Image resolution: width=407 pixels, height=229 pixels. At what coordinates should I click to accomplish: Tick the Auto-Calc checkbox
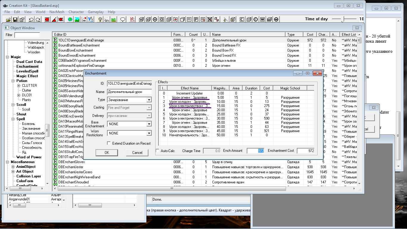158,151
